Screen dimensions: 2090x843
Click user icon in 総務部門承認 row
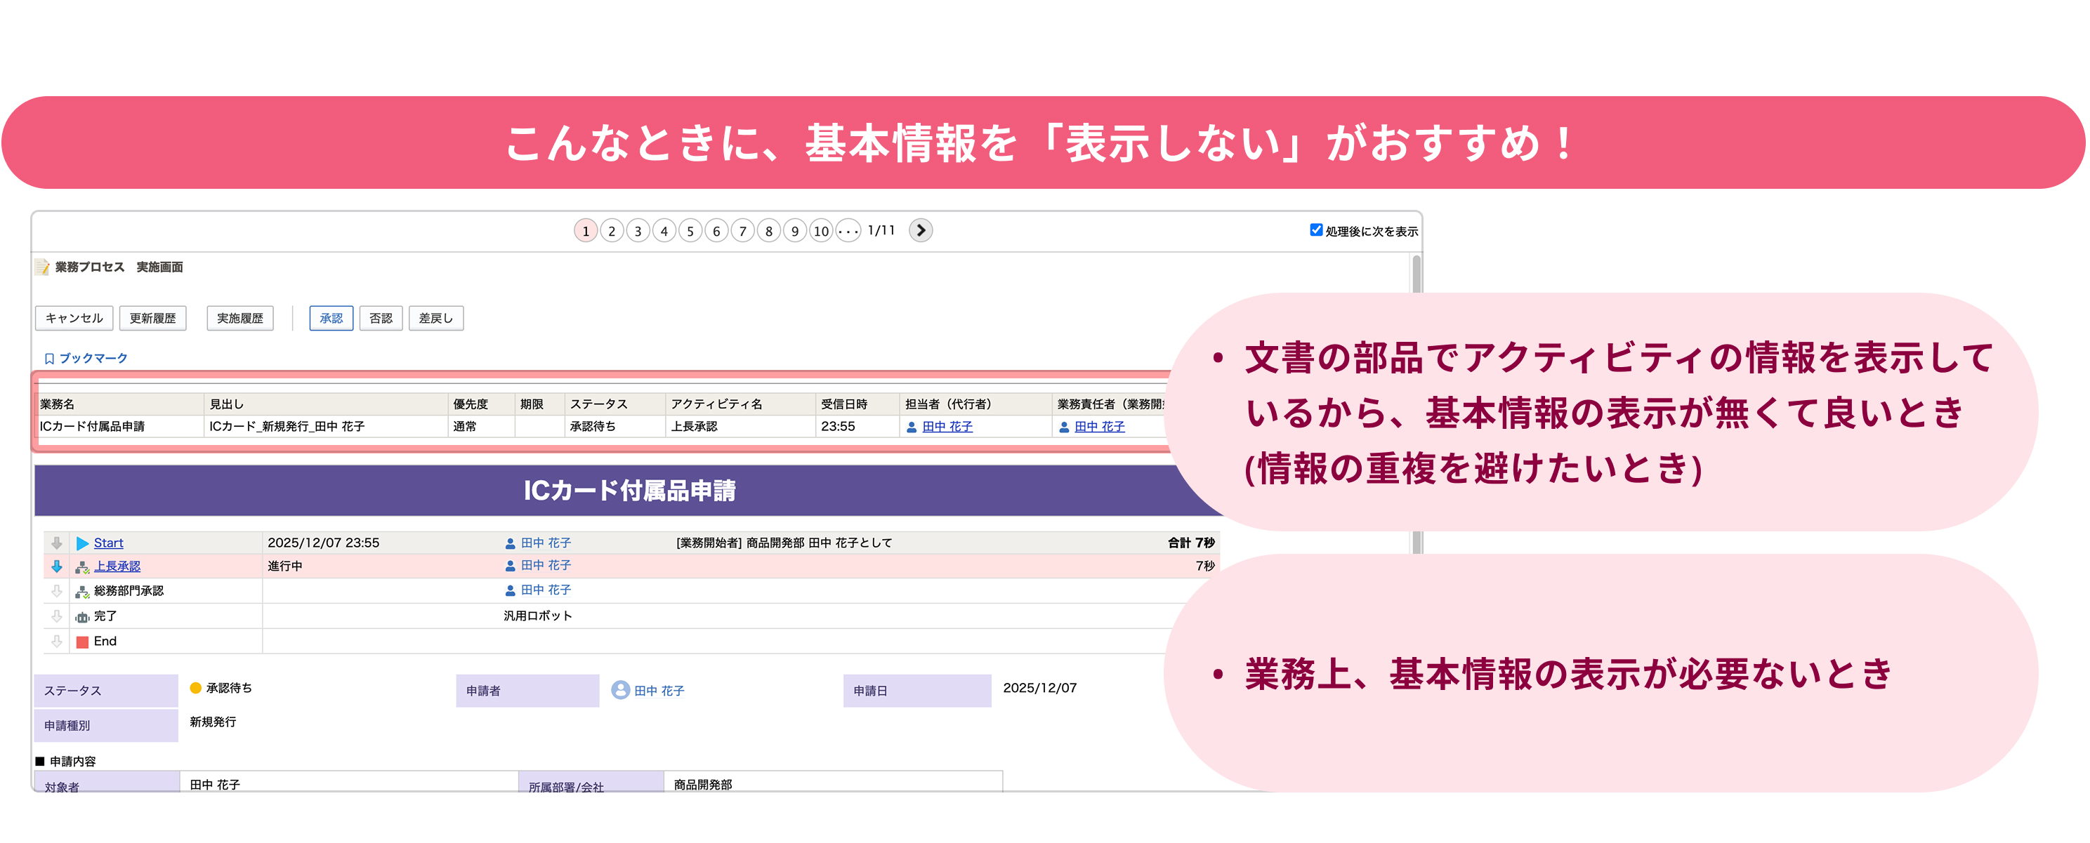[x=511, y=591]
